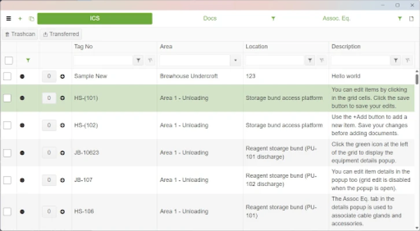Click the green funnel in the filter row

28,60
